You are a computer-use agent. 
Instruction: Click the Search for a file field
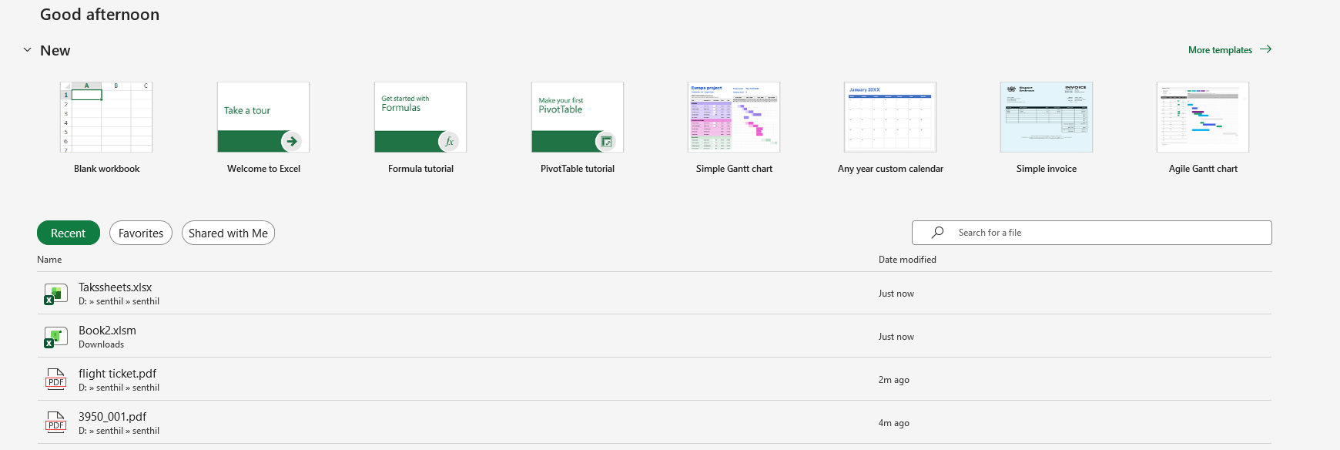point(1091,233)
